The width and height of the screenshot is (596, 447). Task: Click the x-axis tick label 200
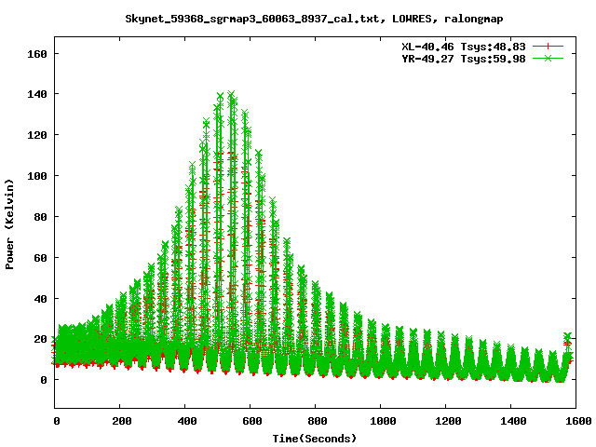122,421
